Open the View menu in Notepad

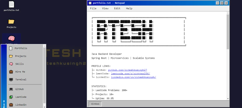(x=105, y=9)
